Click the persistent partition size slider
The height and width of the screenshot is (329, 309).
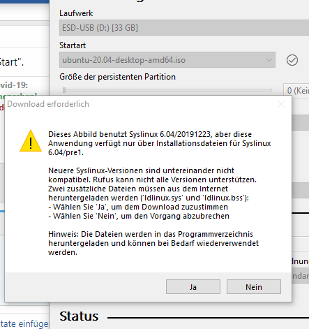(x=167, y=90)
